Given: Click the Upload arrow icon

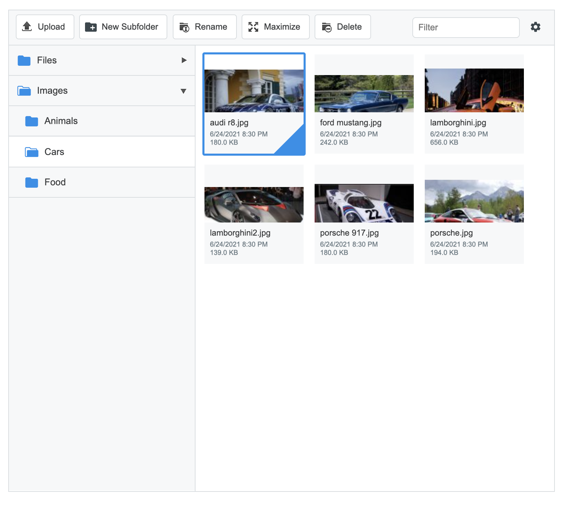Looking at the screenshot, I should (x=27, y=27).
